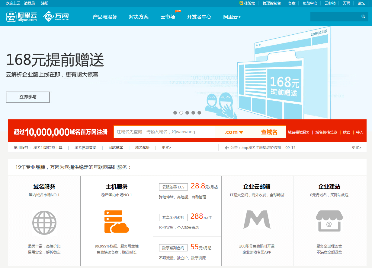Screen dimensions: 372x268
Task: Click the 主机服务 heading
Action: [117, 187]
